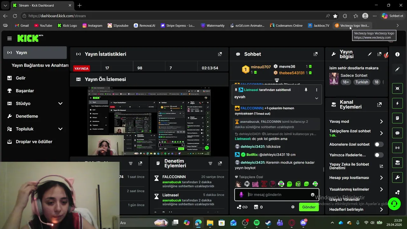Open Steam from the taskbar
Viewport: 407px width, 229px height.
click(268, 223)
